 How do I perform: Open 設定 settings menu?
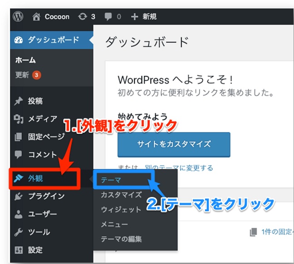(x=35, y=250)
